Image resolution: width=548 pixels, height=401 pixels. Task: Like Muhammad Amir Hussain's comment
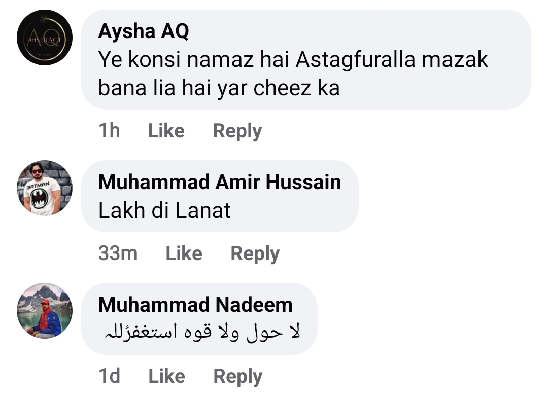[x=184, y=253]
